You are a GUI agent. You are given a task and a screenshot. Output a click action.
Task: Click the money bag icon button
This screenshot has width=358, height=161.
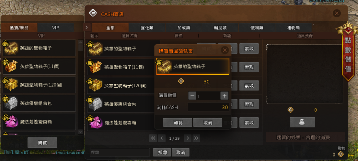point(302,122)
